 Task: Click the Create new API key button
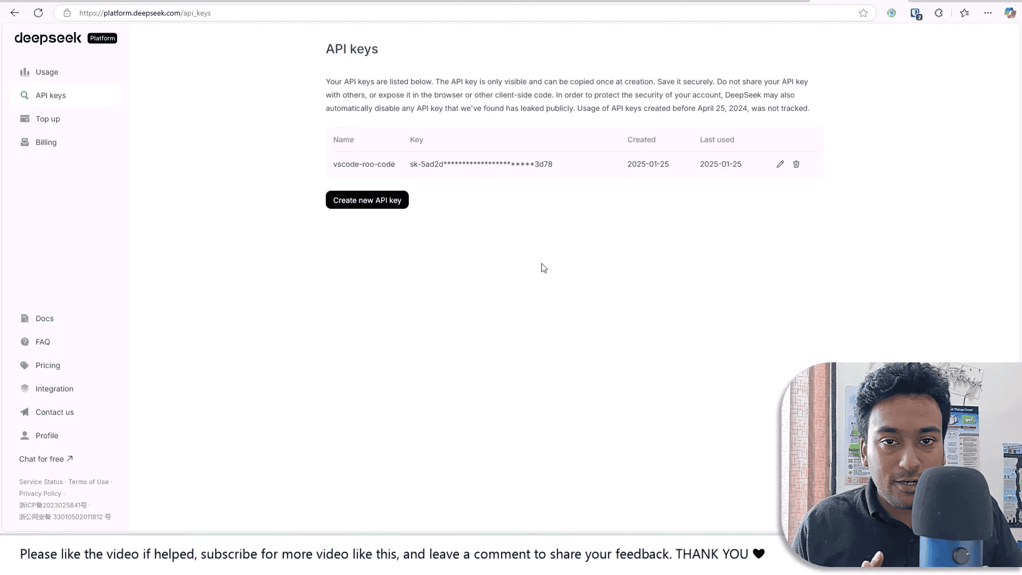click(x=367, y=200)
